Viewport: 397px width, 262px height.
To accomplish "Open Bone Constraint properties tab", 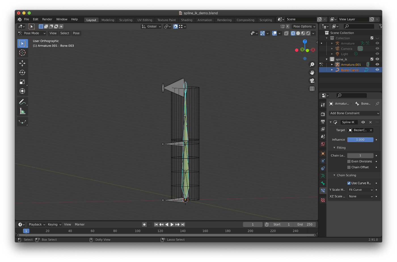I will click(323, 190).
